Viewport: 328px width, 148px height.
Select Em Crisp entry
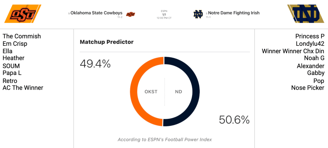[x=15, y=44]
